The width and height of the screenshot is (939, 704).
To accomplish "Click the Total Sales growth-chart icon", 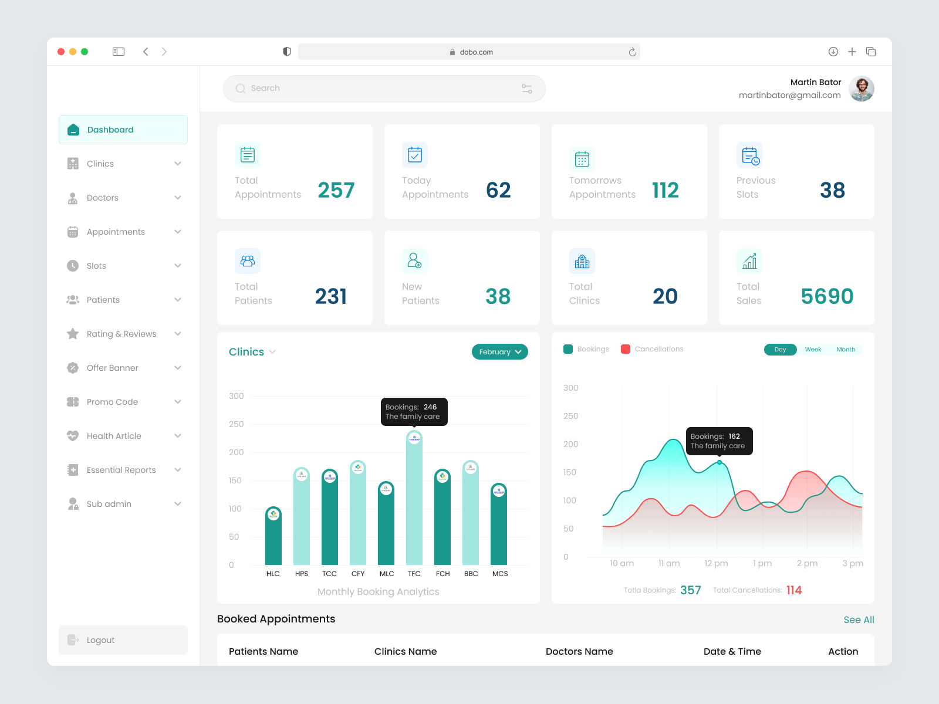I will point(749,261).
